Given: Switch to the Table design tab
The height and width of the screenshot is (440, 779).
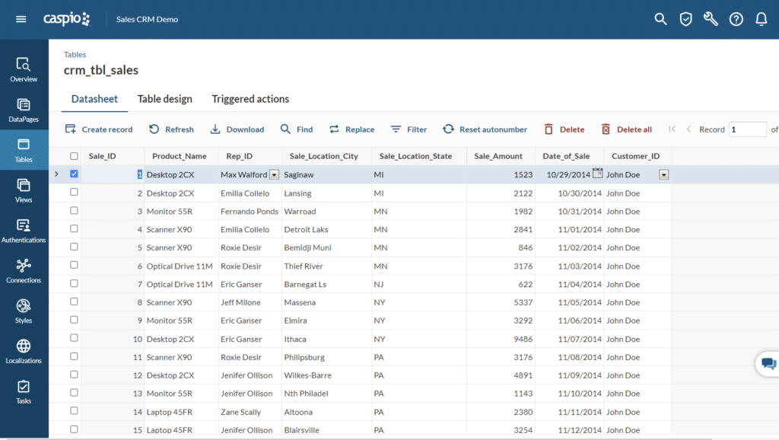Looking at the screenshot, I should 165,99.
